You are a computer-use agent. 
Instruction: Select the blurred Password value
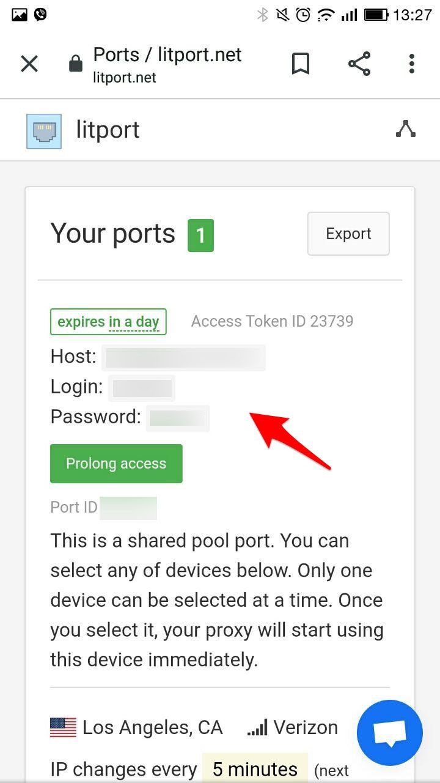tap(178, 418)
